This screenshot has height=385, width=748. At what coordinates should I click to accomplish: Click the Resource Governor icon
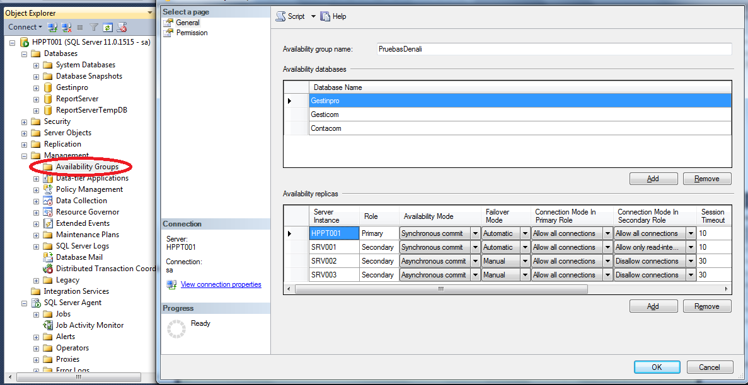pos(47,212)
